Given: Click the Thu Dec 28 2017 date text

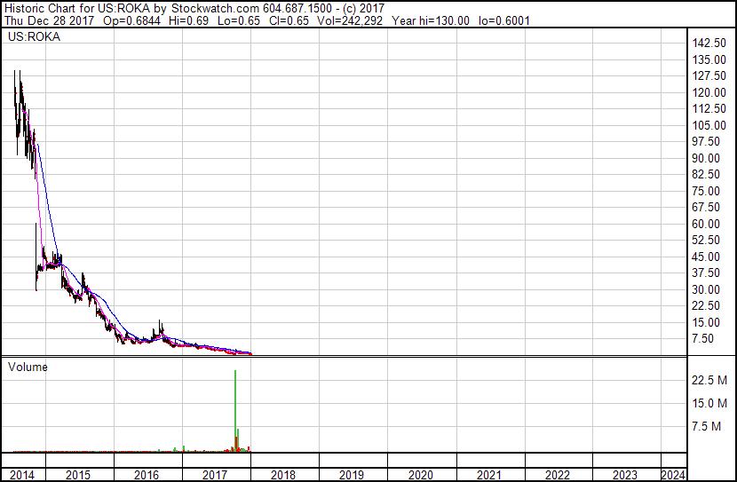Looking at the screenshot, I should tap(50, 21).
